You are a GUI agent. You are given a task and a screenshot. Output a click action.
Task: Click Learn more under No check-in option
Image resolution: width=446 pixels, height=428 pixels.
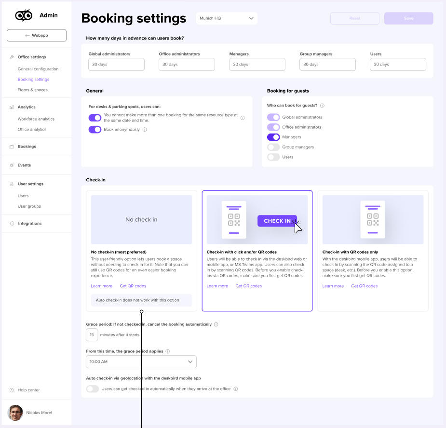click(101, 286)
